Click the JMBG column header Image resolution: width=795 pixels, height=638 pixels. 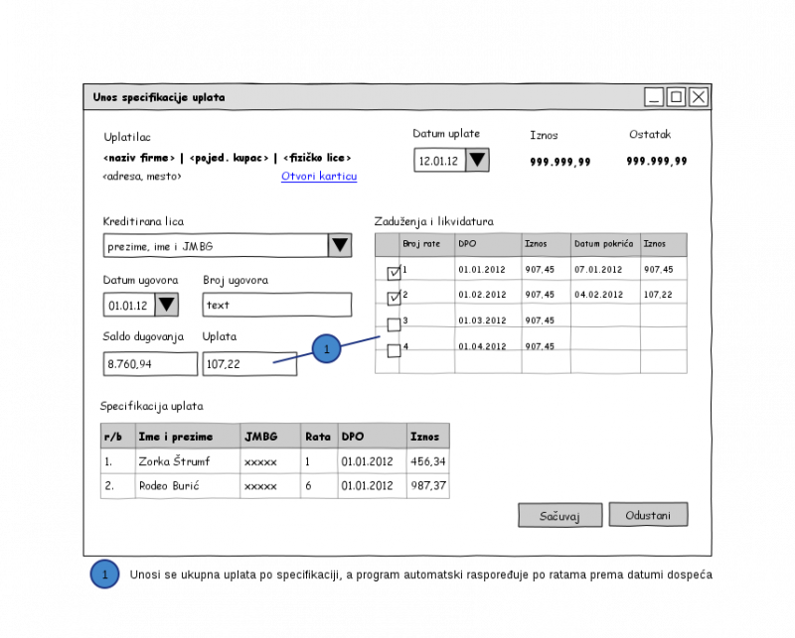270,436
